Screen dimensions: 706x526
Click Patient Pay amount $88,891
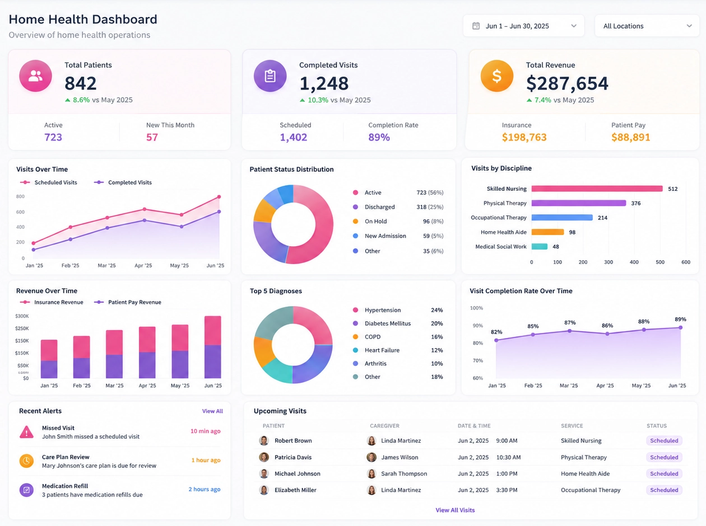[x=631, y=137]
